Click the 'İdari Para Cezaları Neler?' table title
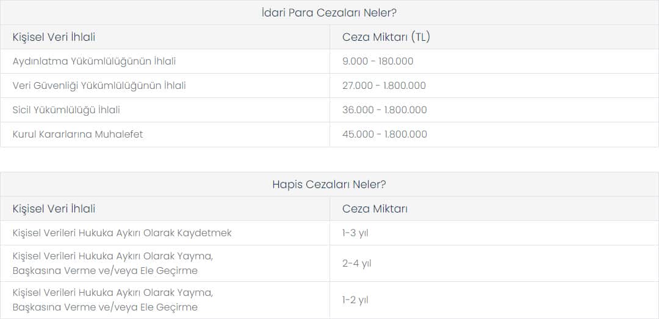The width and height of the screenshot is (659, 319). pos(329,13)
